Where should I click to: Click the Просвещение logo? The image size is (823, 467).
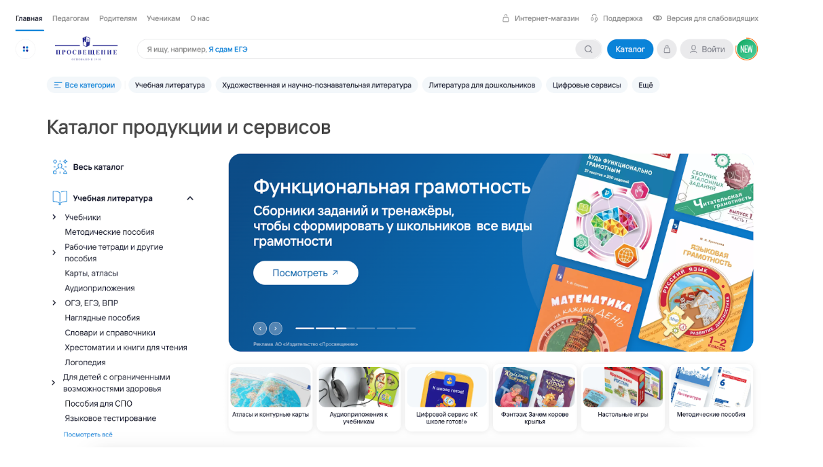click(x=86, y=49)
